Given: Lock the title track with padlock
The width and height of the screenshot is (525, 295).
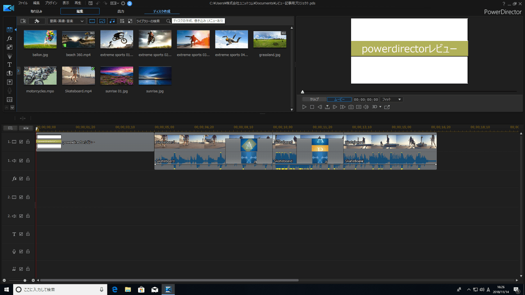Looking at the screenshot, I should pyautogui.click(x=28, y=234).
